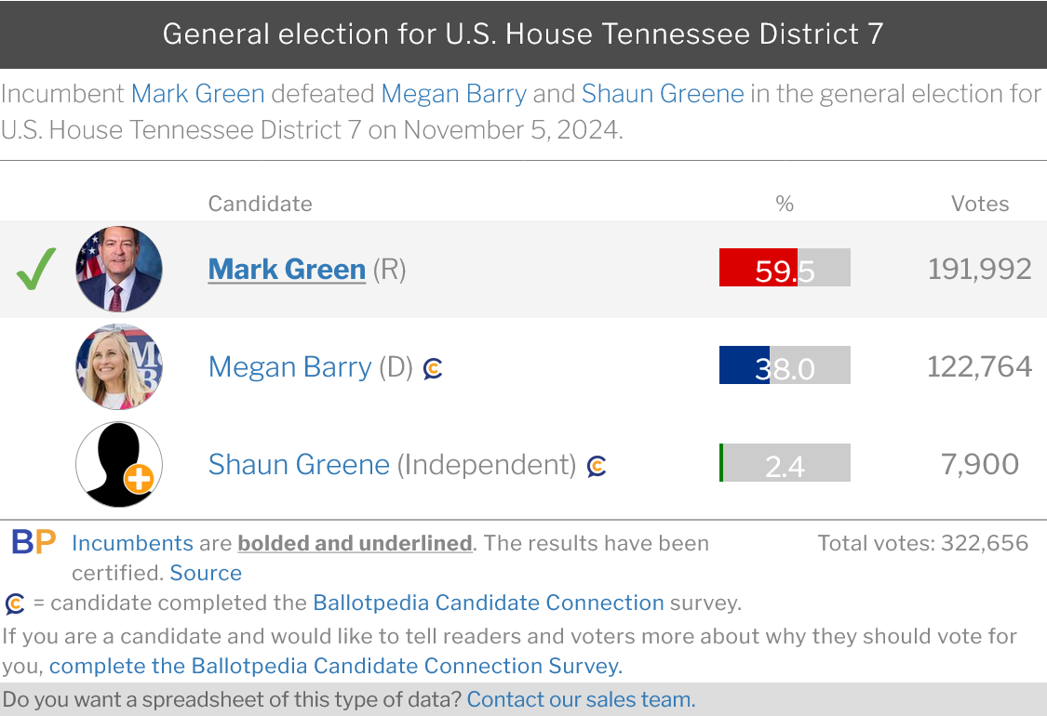Click Megan Barry link in summary sentence
Viewport: 1047px width, 716px height.
point(453,94)
